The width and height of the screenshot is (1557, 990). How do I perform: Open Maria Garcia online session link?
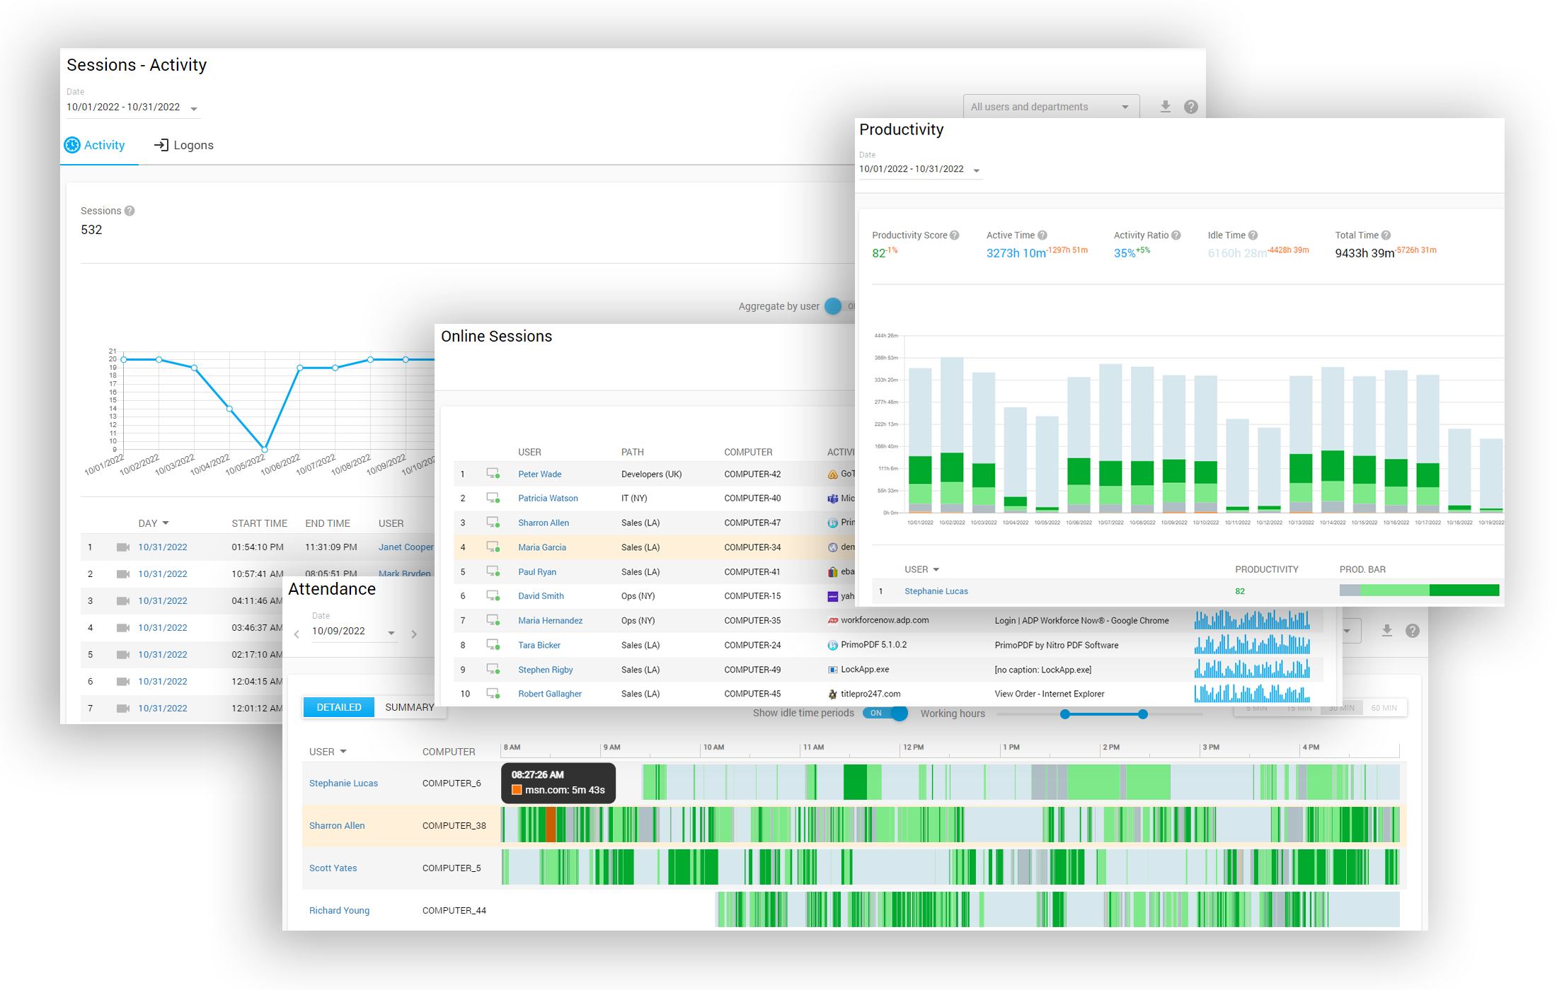coord(541,547)
